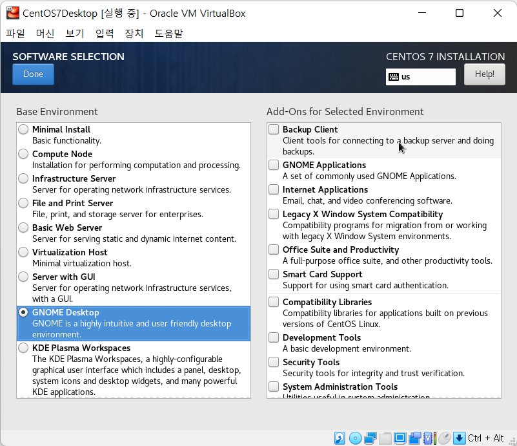This screenshot has width=517, height=446.
Task: Check the System Administration Tools checkbox
Action: (x=274, y=387)
